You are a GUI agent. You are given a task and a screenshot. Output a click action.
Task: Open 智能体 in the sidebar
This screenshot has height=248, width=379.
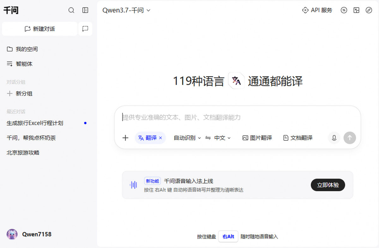pyautogui.click(x=20, y=64)
